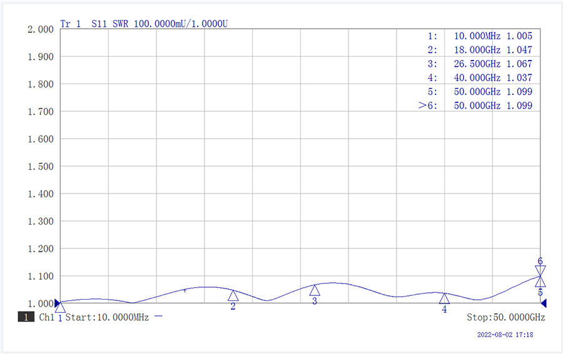Image resolution: width=563 pixels, height=354 pixels.
Task: Click the Tr 1 trace label
Action: (x=70, y=24)
